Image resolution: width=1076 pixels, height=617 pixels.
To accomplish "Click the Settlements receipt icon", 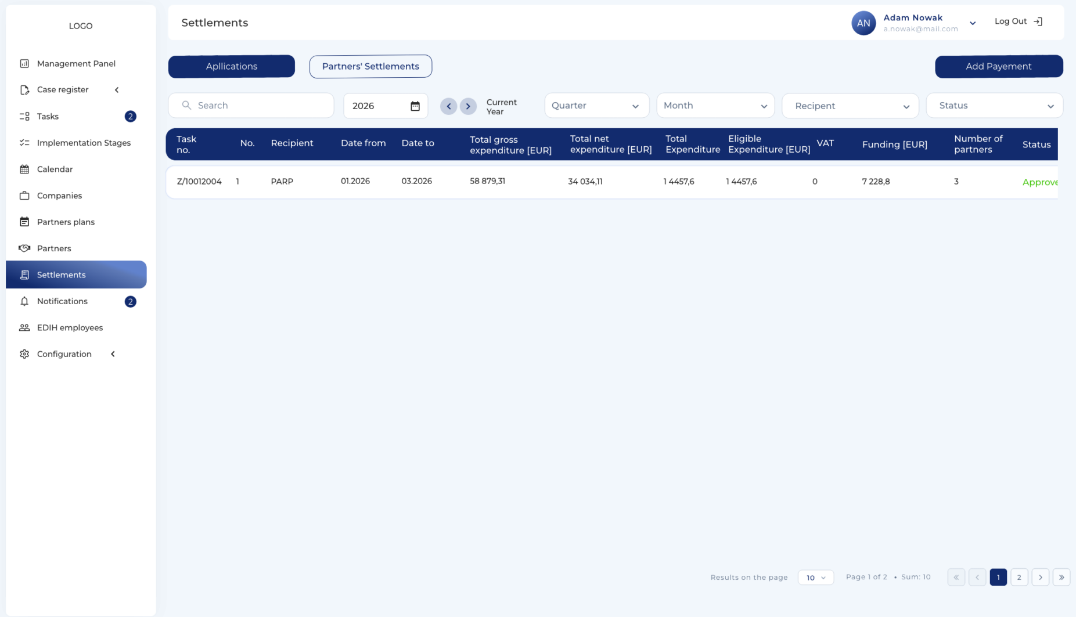I will (24, 275).
